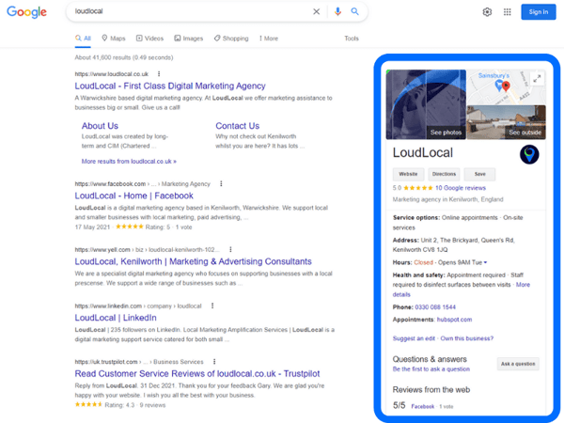This screenshot has height=423, width=564.
Task: Open options menu for Trustpilot result
Action: pos(214,362)
